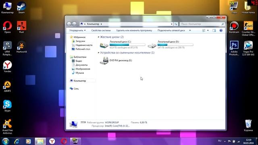Click the Корзина recycle bin icon
This screenshot has width=258, height=145.
coord(248,125)
